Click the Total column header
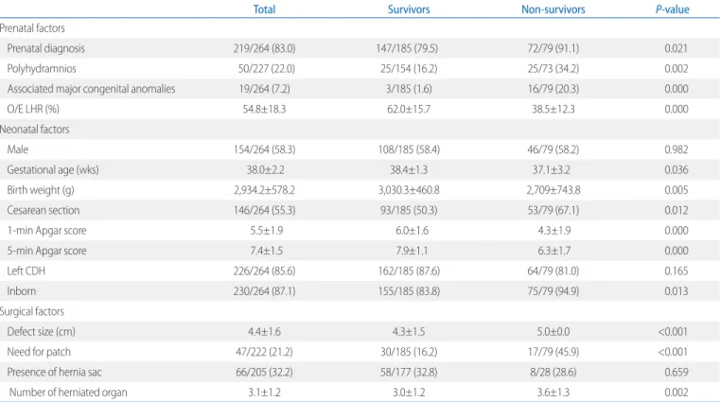Image resolution: width=720 pixels, height=402 pixels. coord(264,9)
